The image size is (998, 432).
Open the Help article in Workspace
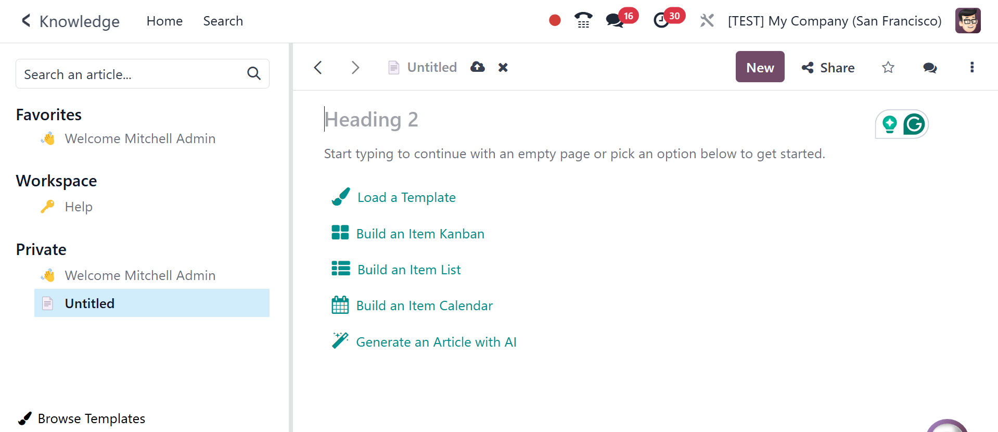point(79,207)
